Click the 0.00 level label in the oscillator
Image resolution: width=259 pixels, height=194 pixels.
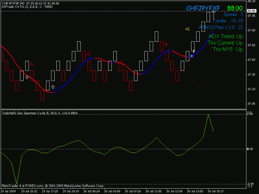(250, 149)
